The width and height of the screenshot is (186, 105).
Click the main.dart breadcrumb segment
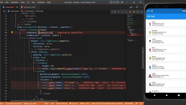coord(15,11)
